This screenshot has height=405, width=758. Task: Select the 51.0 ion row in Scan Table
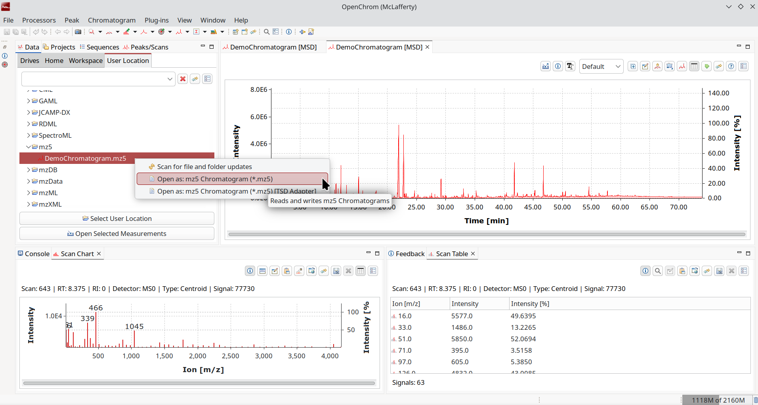pyautogui.click(x=405, y=339)
